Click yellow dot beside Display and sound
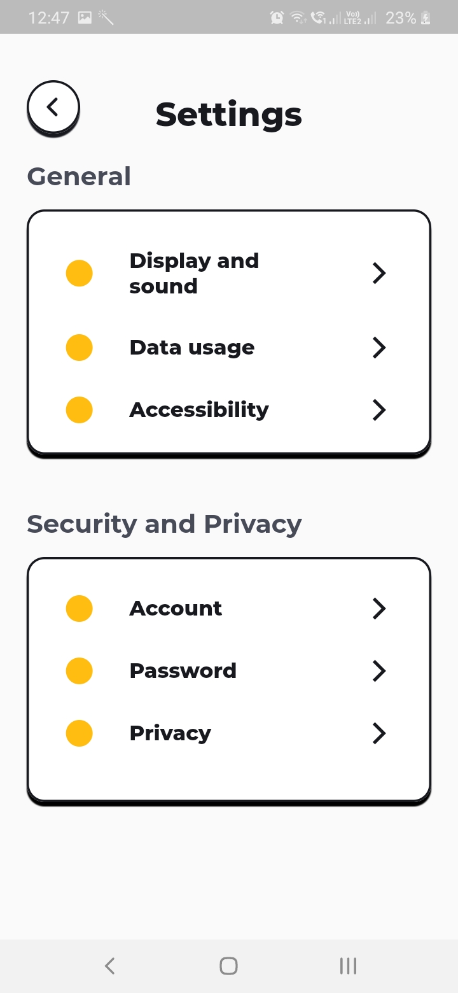 click(80, 273)
